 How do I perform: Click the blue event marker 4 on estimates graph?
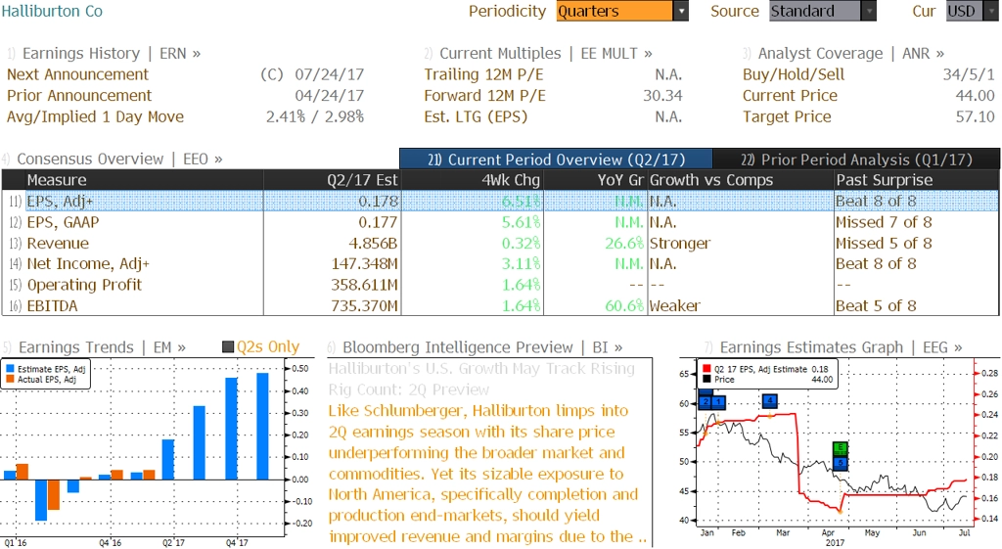pos(770,401)
